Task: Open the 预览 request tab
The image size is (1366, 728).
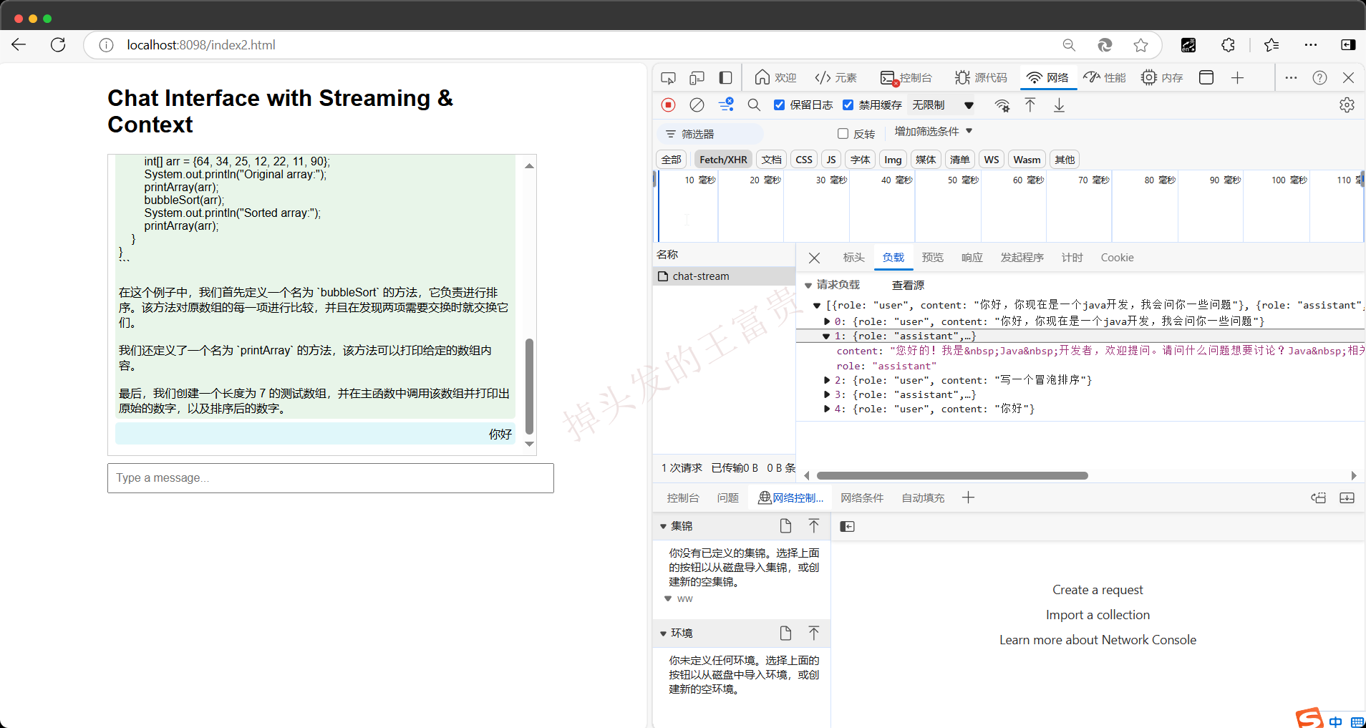Action: click(x=932, y=258)
